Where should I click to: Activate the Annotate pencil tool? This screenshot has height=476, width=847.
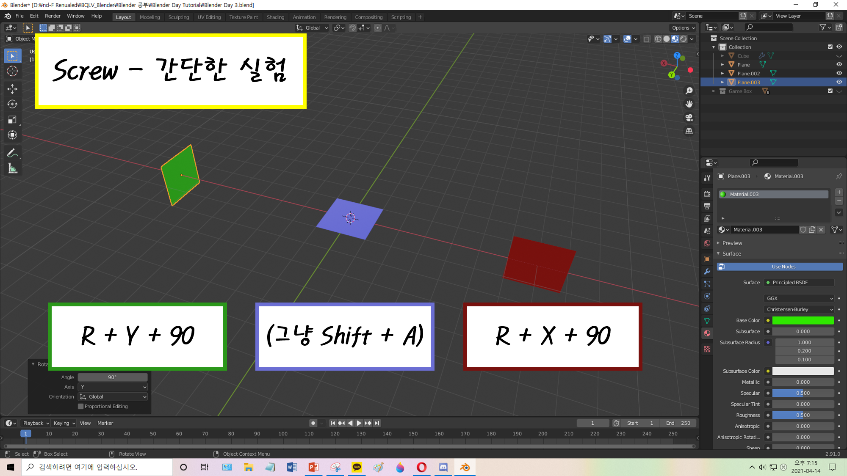point(12,153)
